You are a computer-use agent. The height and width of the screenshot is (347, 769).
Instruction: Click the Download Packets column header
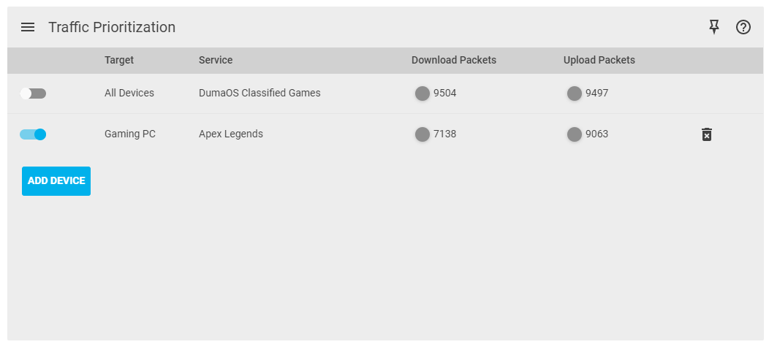pos(454,60)
